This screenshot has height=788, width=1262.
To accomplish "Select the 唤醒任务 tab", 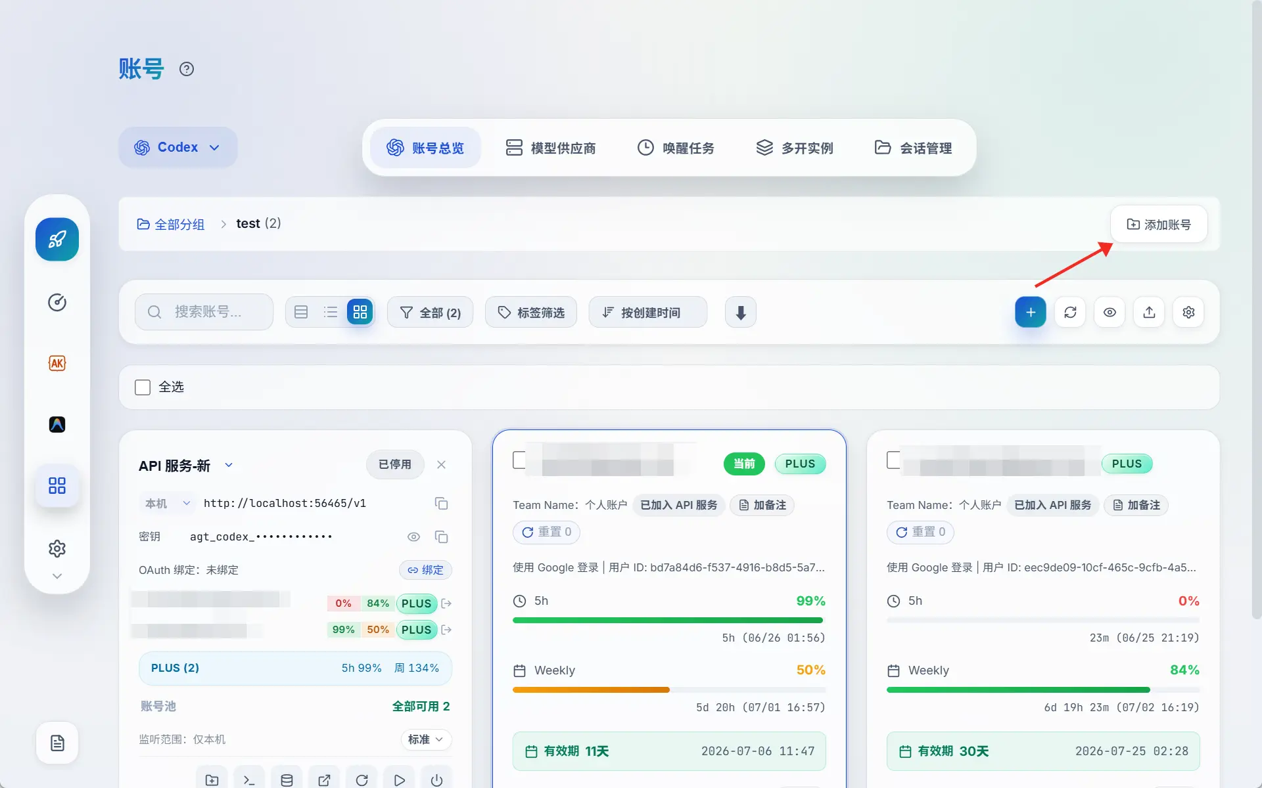I will (x=676, y=148).
